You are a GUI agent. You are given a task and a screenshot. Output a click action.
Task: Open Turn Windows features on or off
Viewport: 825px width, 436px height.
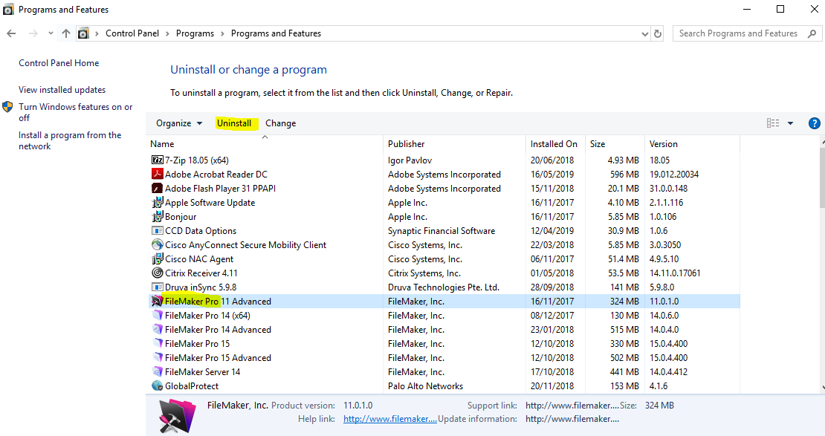click(75, 112)
